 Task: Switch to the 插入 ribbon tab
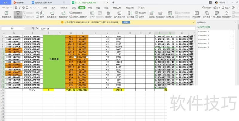[x=53, y=8]
